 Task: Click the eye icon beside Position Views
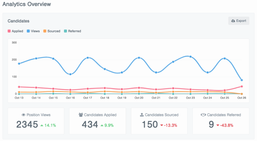tap(23, 115)
